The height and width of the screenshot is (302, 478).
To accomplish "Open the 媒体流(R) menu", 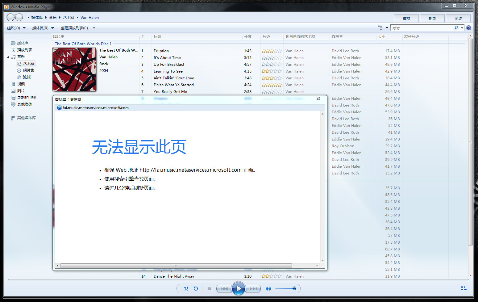I will [43, 28].
